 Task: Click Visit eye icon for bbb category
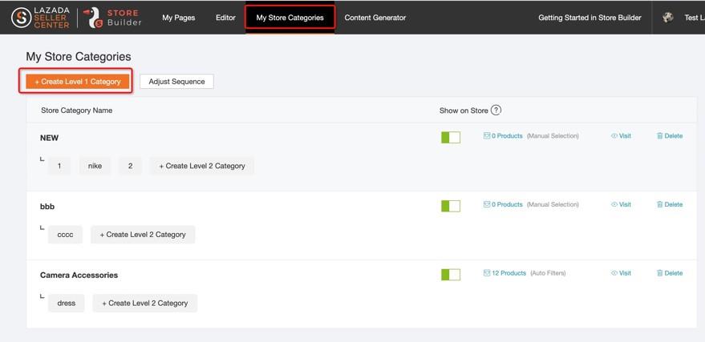614,205
